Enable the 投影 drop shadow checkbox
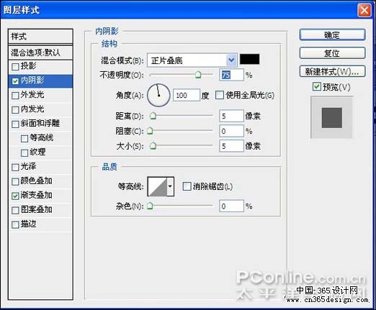The height and width of the screenshot is (310, 376). [15, 66]
